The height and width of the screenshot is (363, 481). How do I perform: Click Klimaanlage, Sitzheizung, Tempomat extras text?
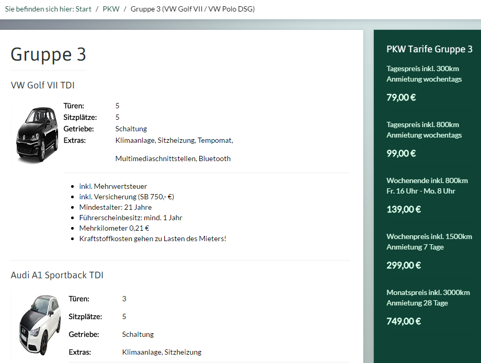click(174, 140)
